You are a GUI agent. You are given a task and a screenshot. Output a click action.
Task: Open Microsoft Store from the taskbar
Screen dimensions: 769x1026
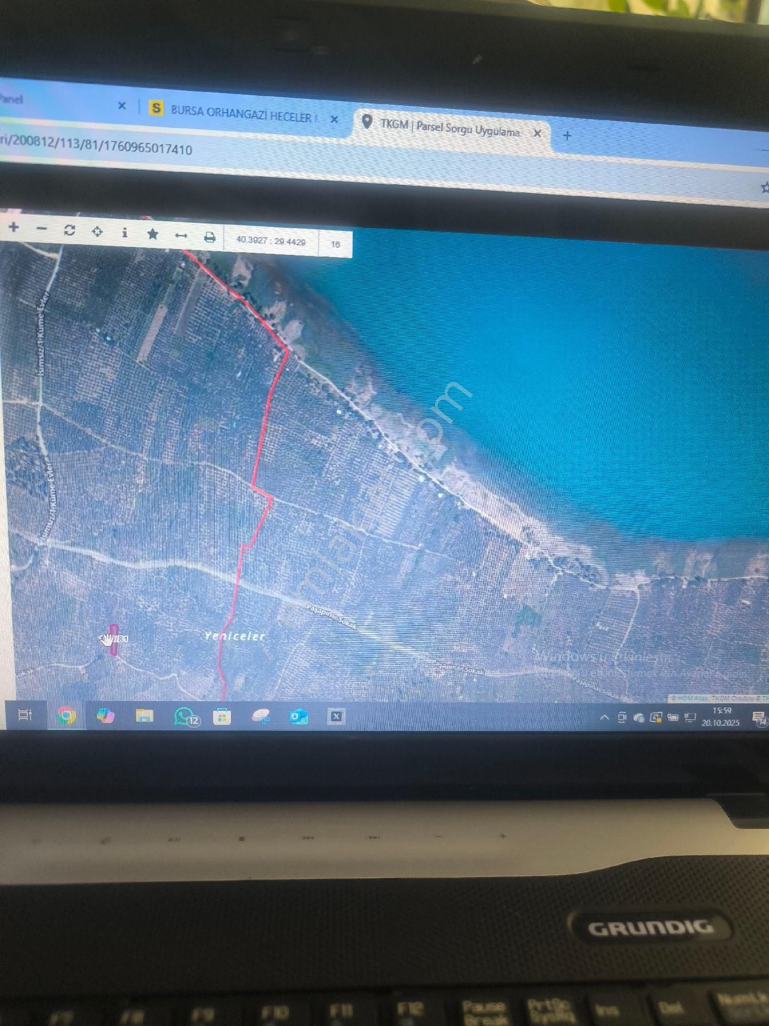222,716
